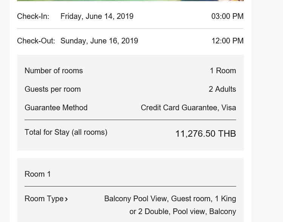The height and width of the screenshot is (222, 283).
Task: Click the Guests per room label
Action: pyautogui.click(x=53, y=89)
